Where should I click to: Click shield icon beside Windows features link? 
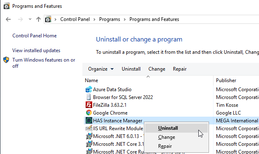click(6, 60)
